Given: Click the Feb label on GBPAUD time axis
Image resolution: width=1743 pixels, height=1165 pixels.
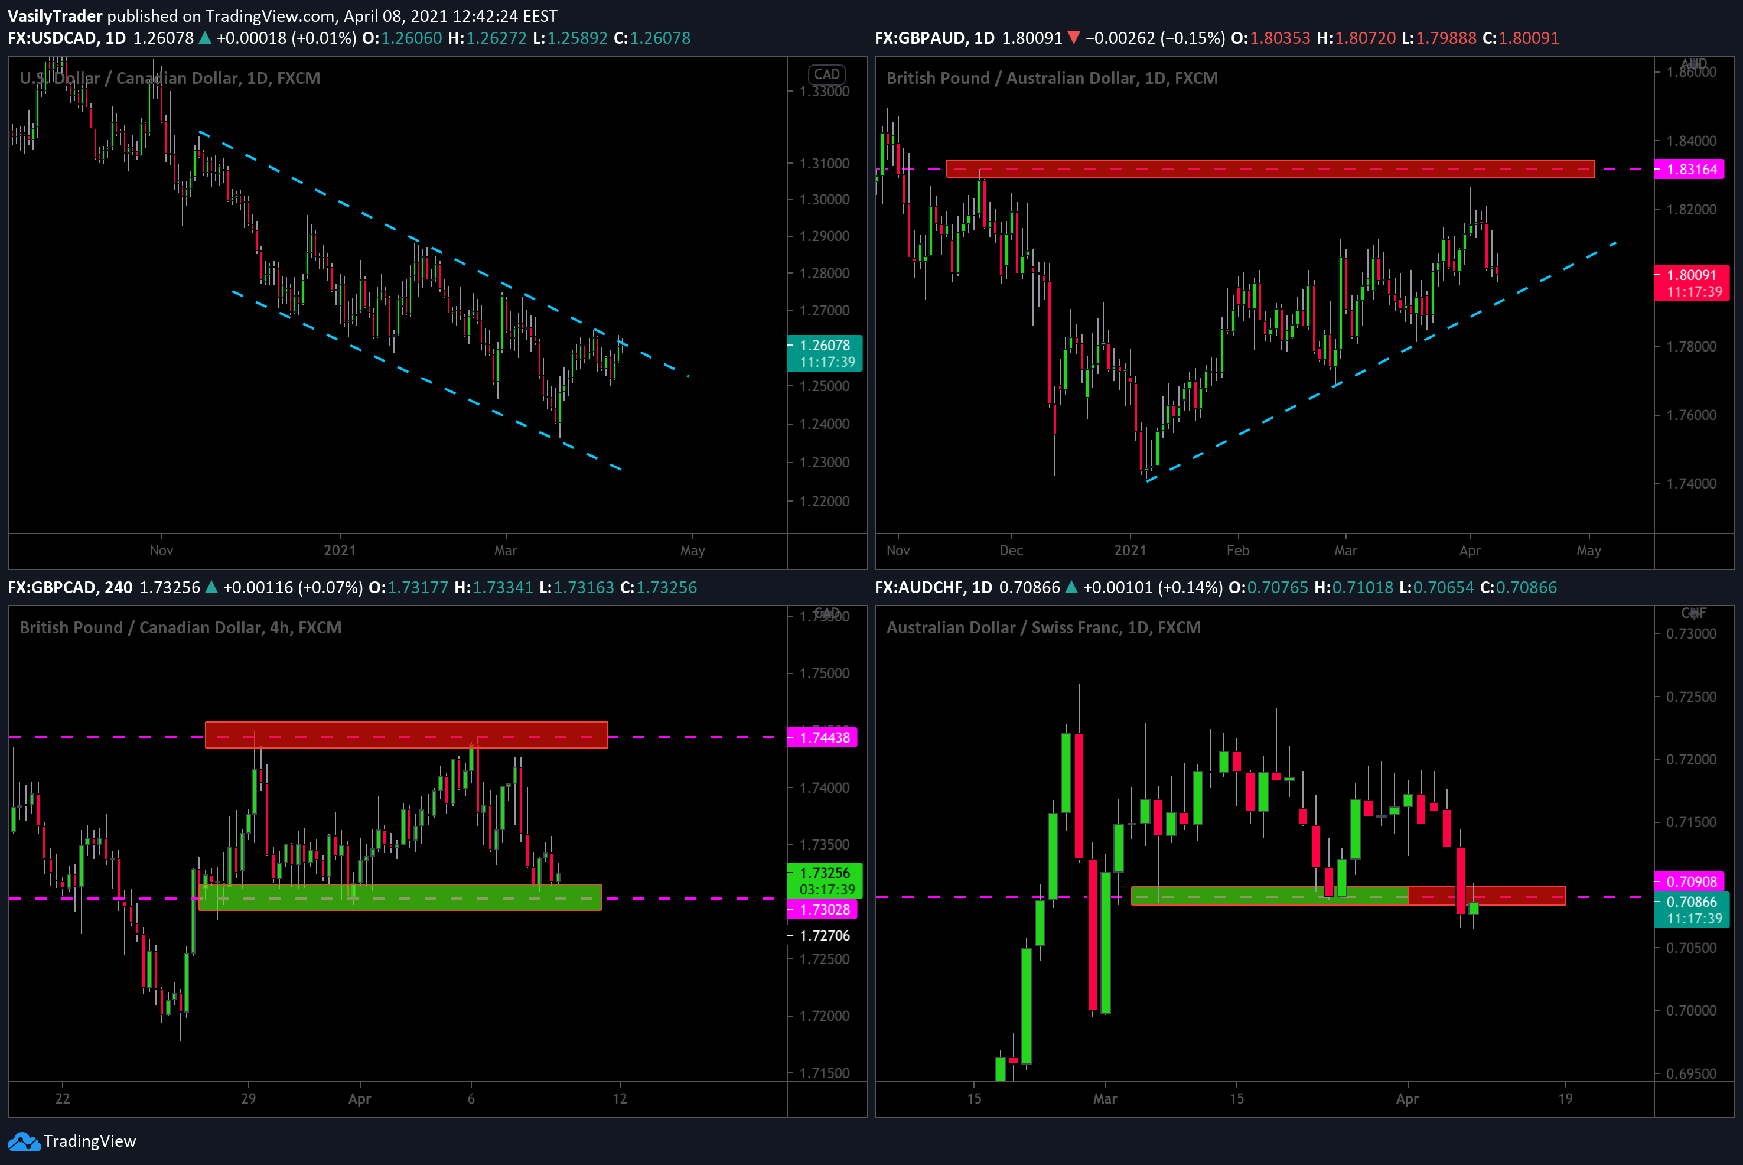Looking at the screenshot, I should point(1238,551).
